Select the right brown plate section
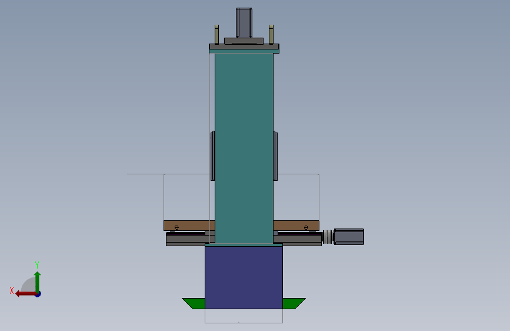 (x=296, y=226)
